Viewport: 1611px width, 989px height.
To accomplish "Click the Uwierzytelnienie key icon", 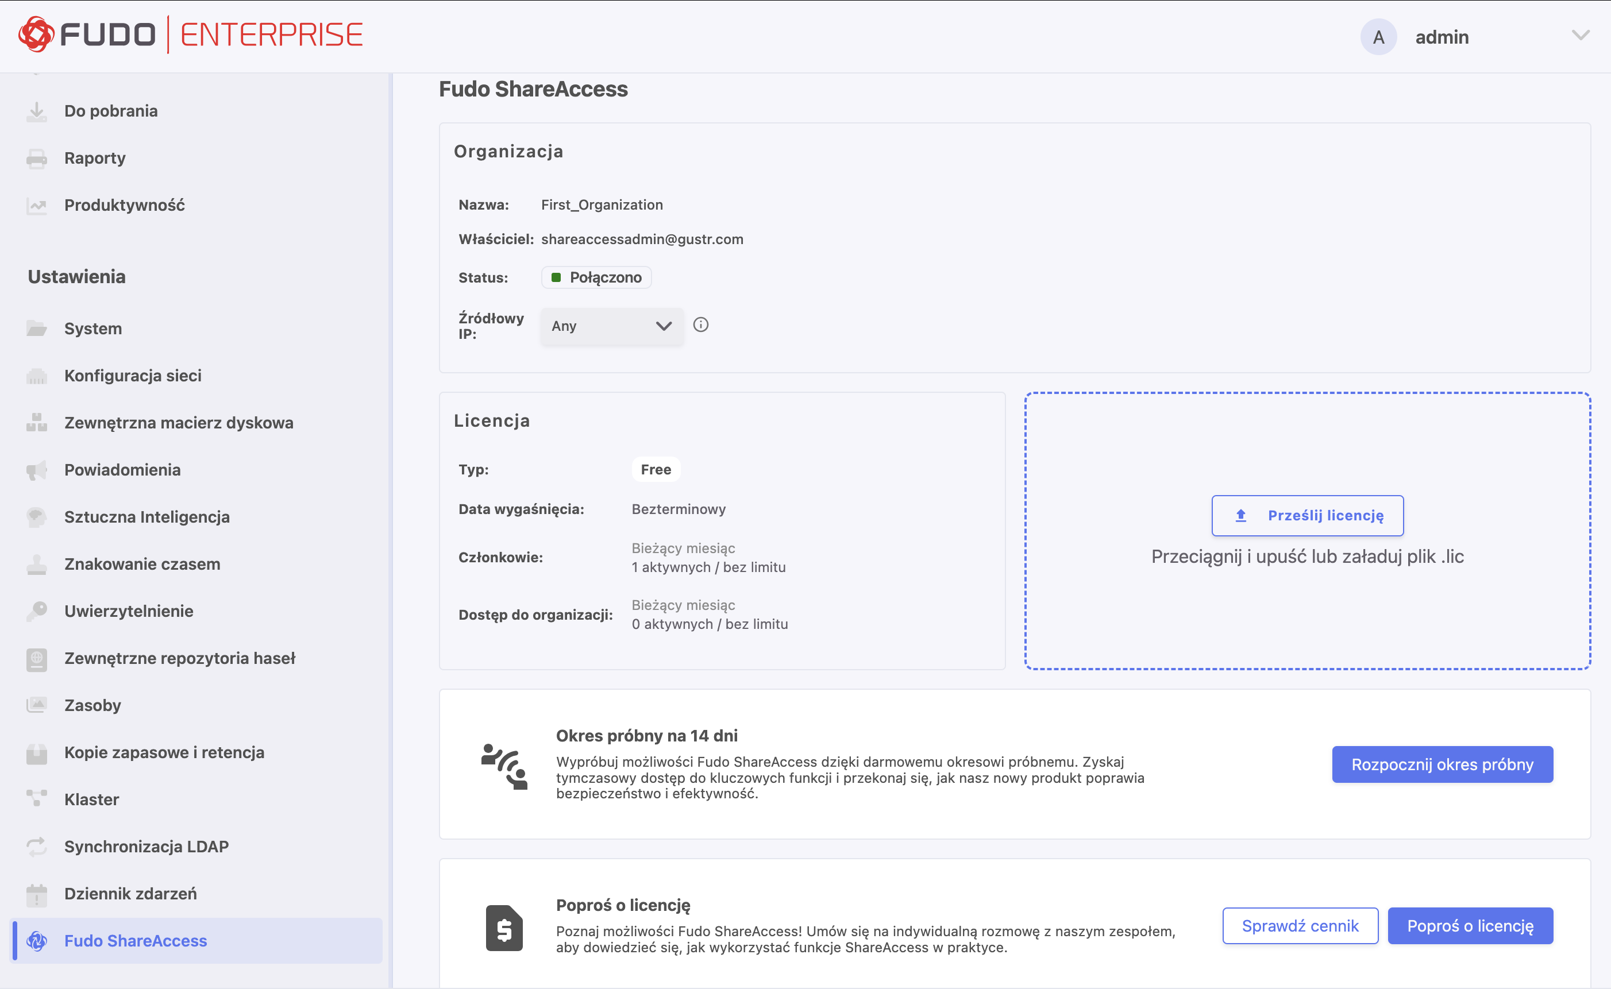I will [37, 611].
